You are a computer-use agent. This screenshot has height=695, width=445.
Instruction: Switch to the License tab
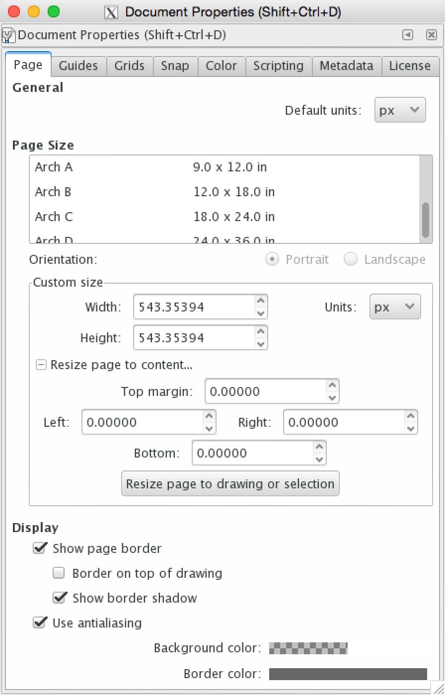[x=410, y=66]
